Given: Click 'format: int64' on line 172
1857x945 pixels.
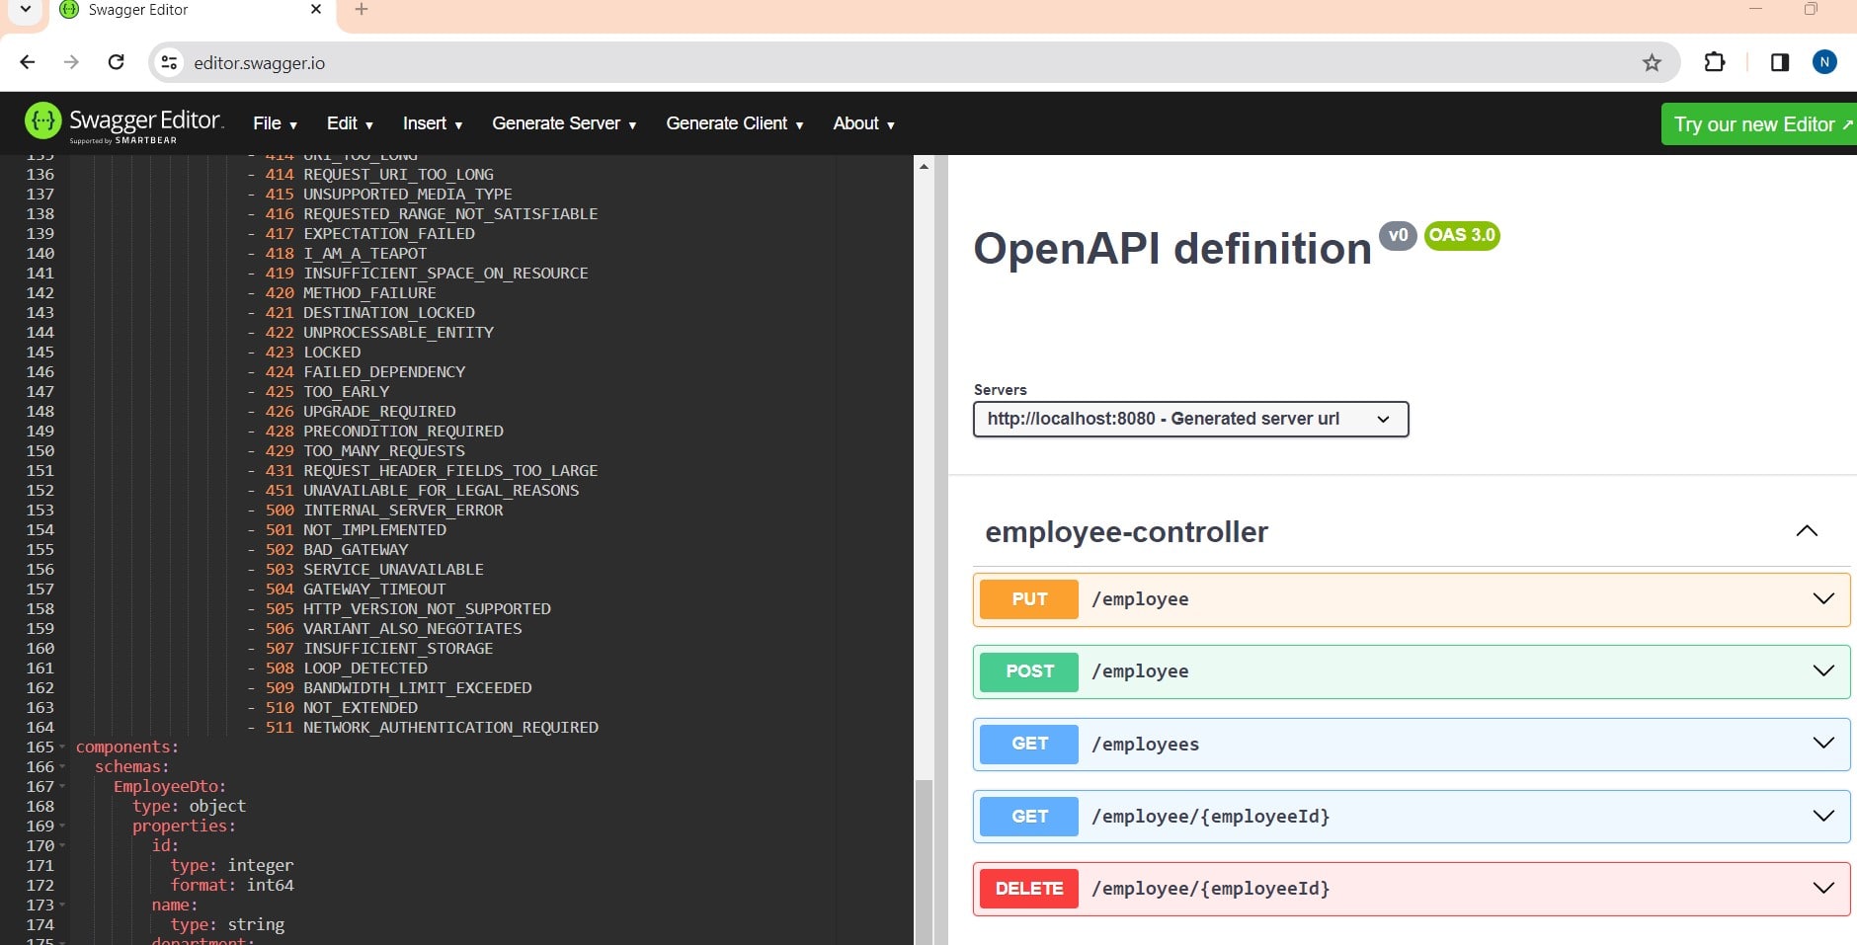Looking at the screenshot, I should [x=232, y=885].
